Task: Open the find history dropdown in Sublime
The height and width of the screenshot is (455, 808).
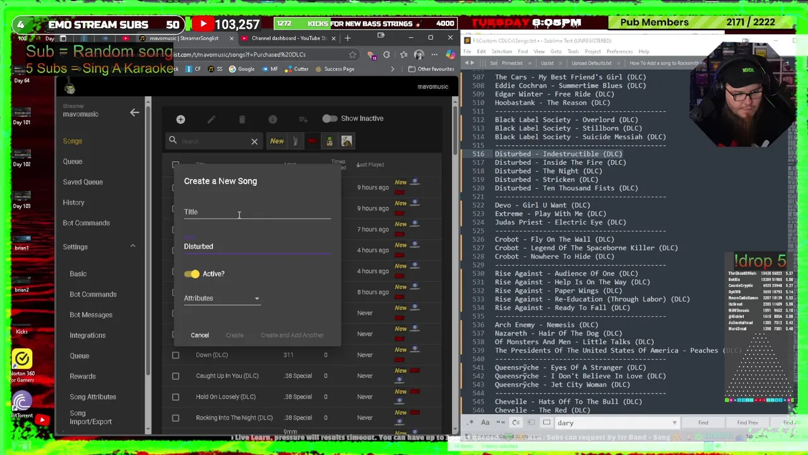Action: (x=674, y=423)
